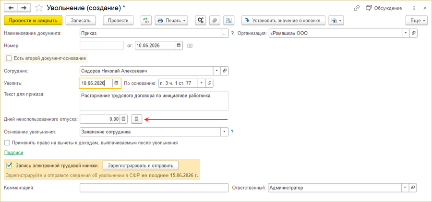This screenshot has width=432, height=202.
Task: Click the Основание увольнения field
Action: point(150,132)
